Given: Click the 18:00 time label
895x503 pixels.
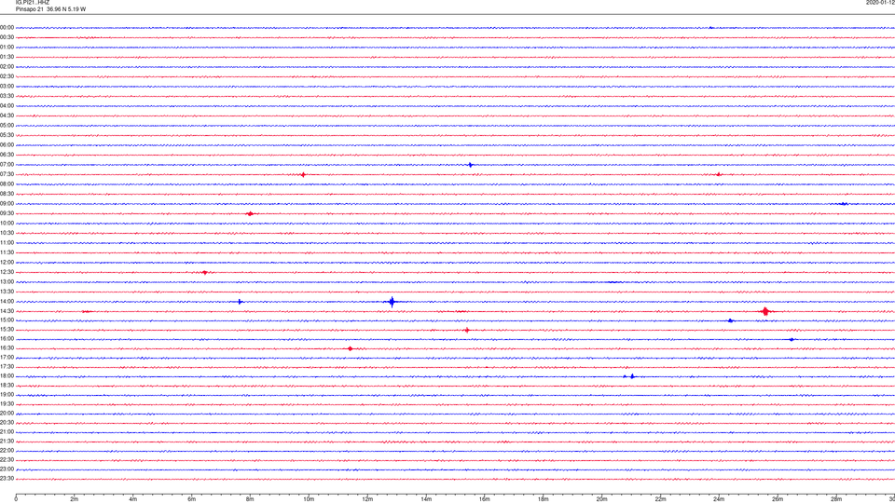Looking at the screenshot, I should (7, 375).
